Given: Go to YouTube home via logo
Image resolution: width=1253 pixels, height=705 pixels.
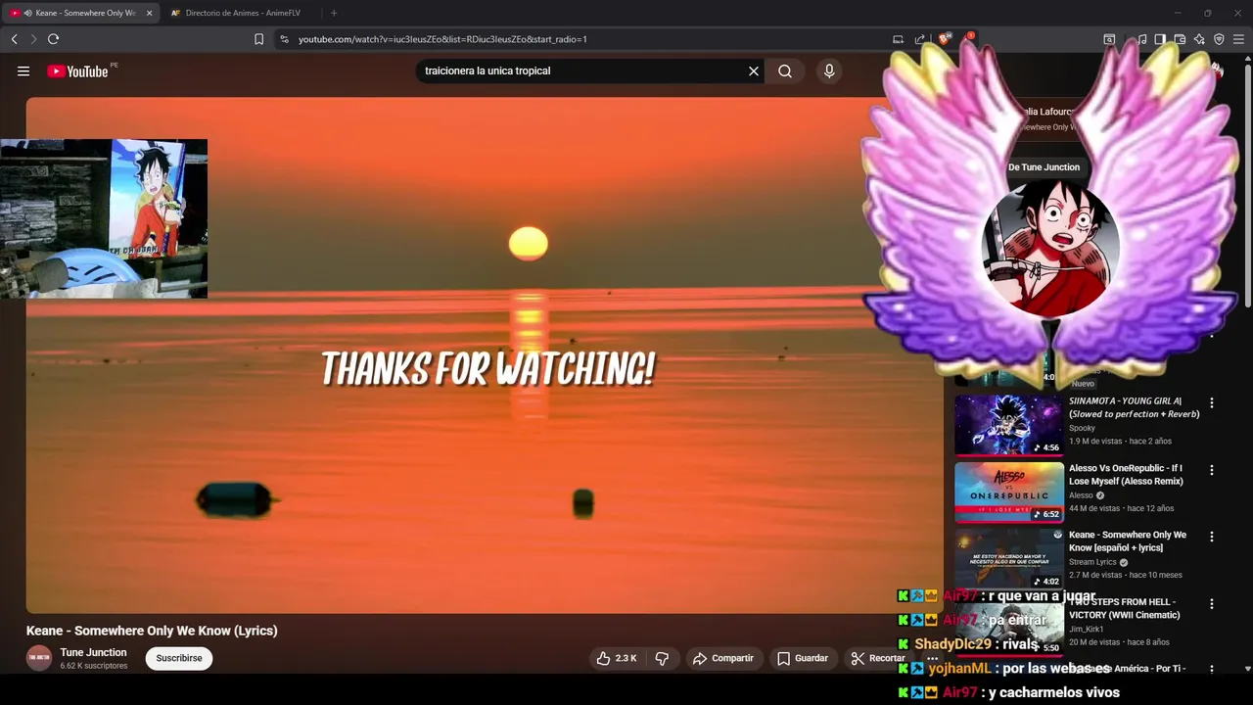Looking at the screenshot, I should point(77,70).
